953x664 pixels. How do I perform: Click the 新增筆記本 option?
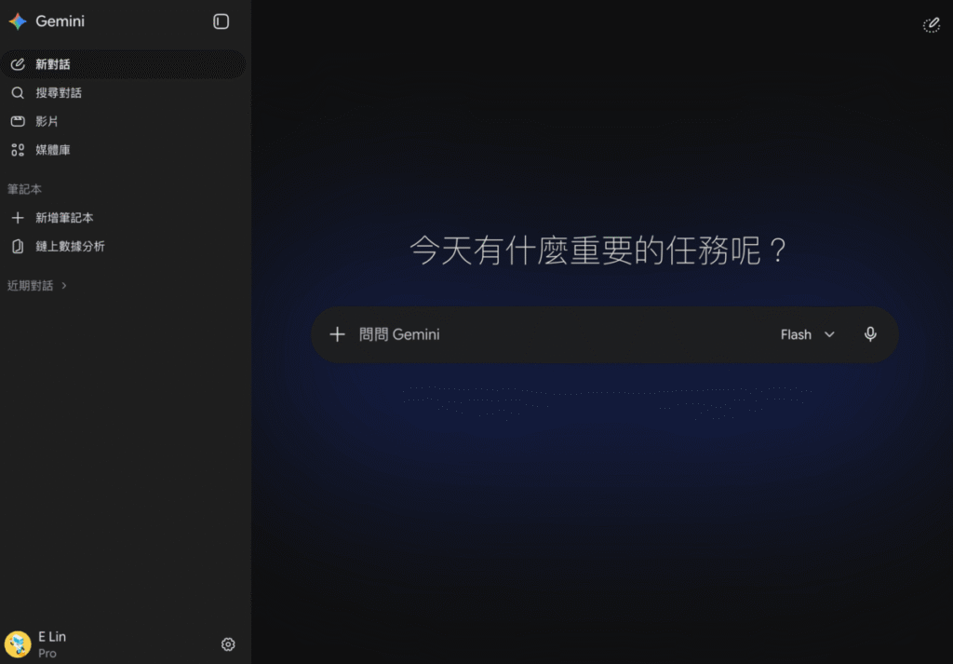click(124, 217)
